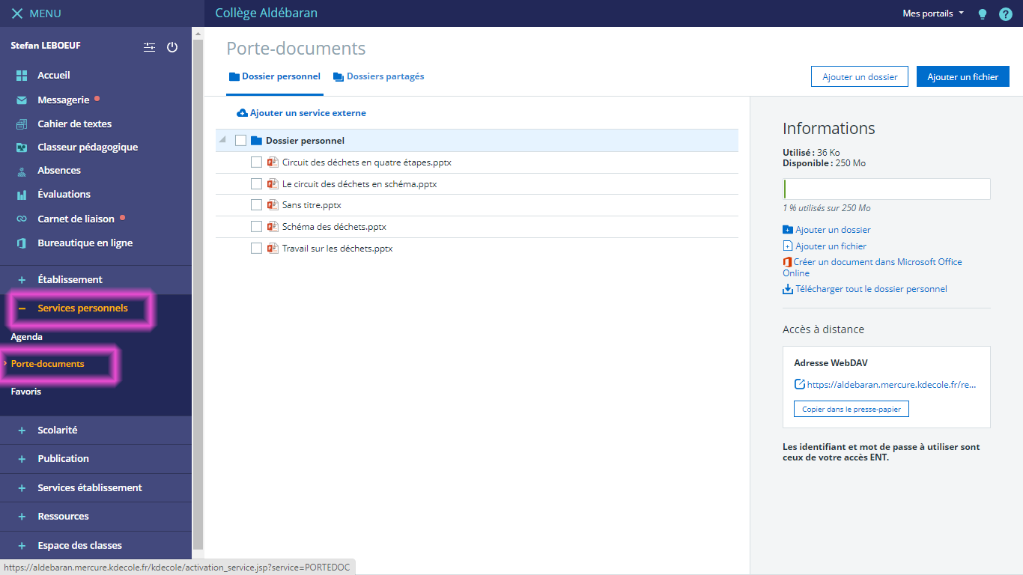Screen dimensions: 1023x575
Task: Open Agenda in Services personnels
Action: point(27,337)
